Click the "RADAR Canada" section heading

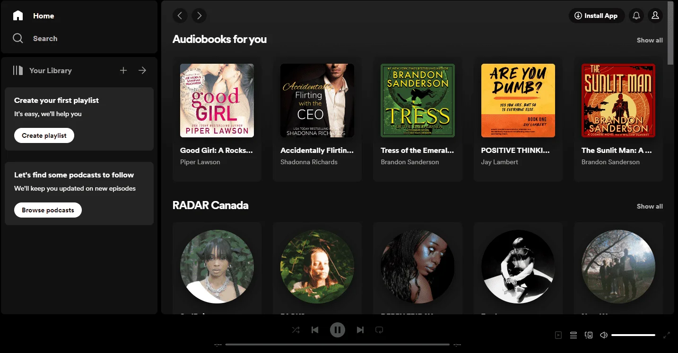click(210, 205)
